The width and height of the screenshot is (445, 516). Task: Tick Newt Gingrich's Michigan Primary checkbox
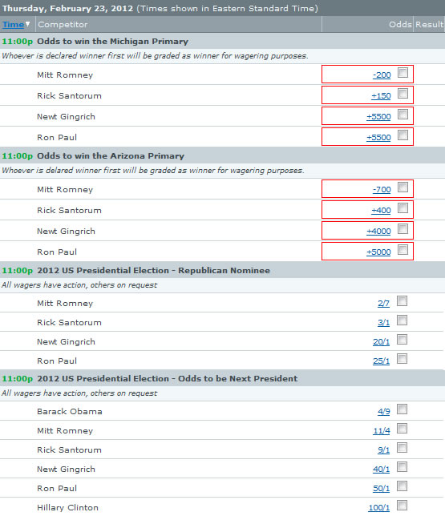point(403,115)
